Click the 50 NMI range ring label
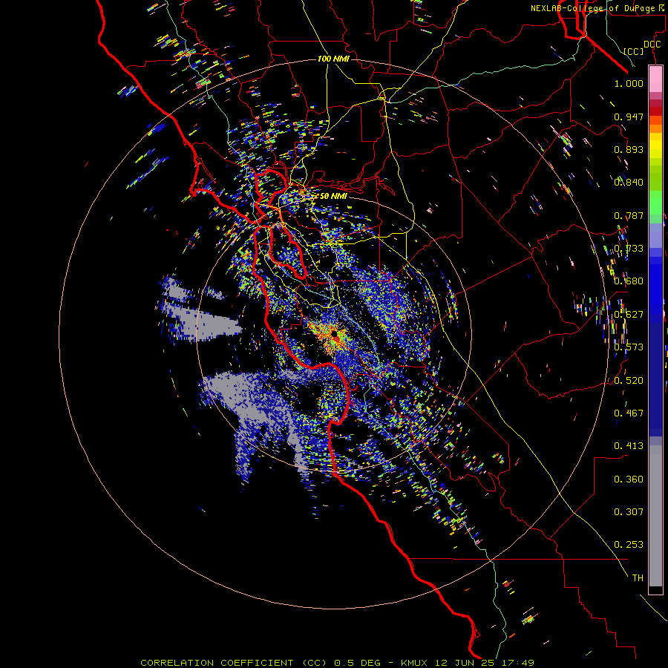668x668 pixels. point(333,196)
